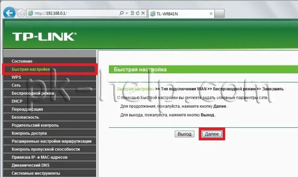This screenshot has height=177, width=298.
Task: Click the Завершить breadcrumb text
Action: pos(273,89)
